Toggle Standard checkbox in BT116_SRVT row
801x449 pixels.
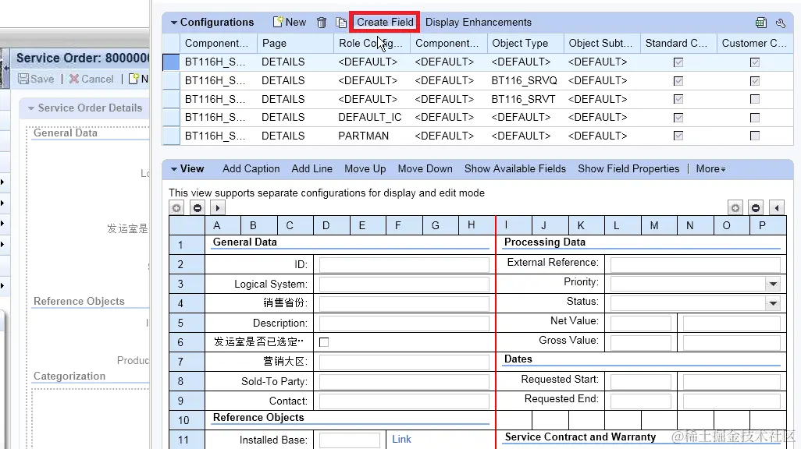(x=678, y=99)
